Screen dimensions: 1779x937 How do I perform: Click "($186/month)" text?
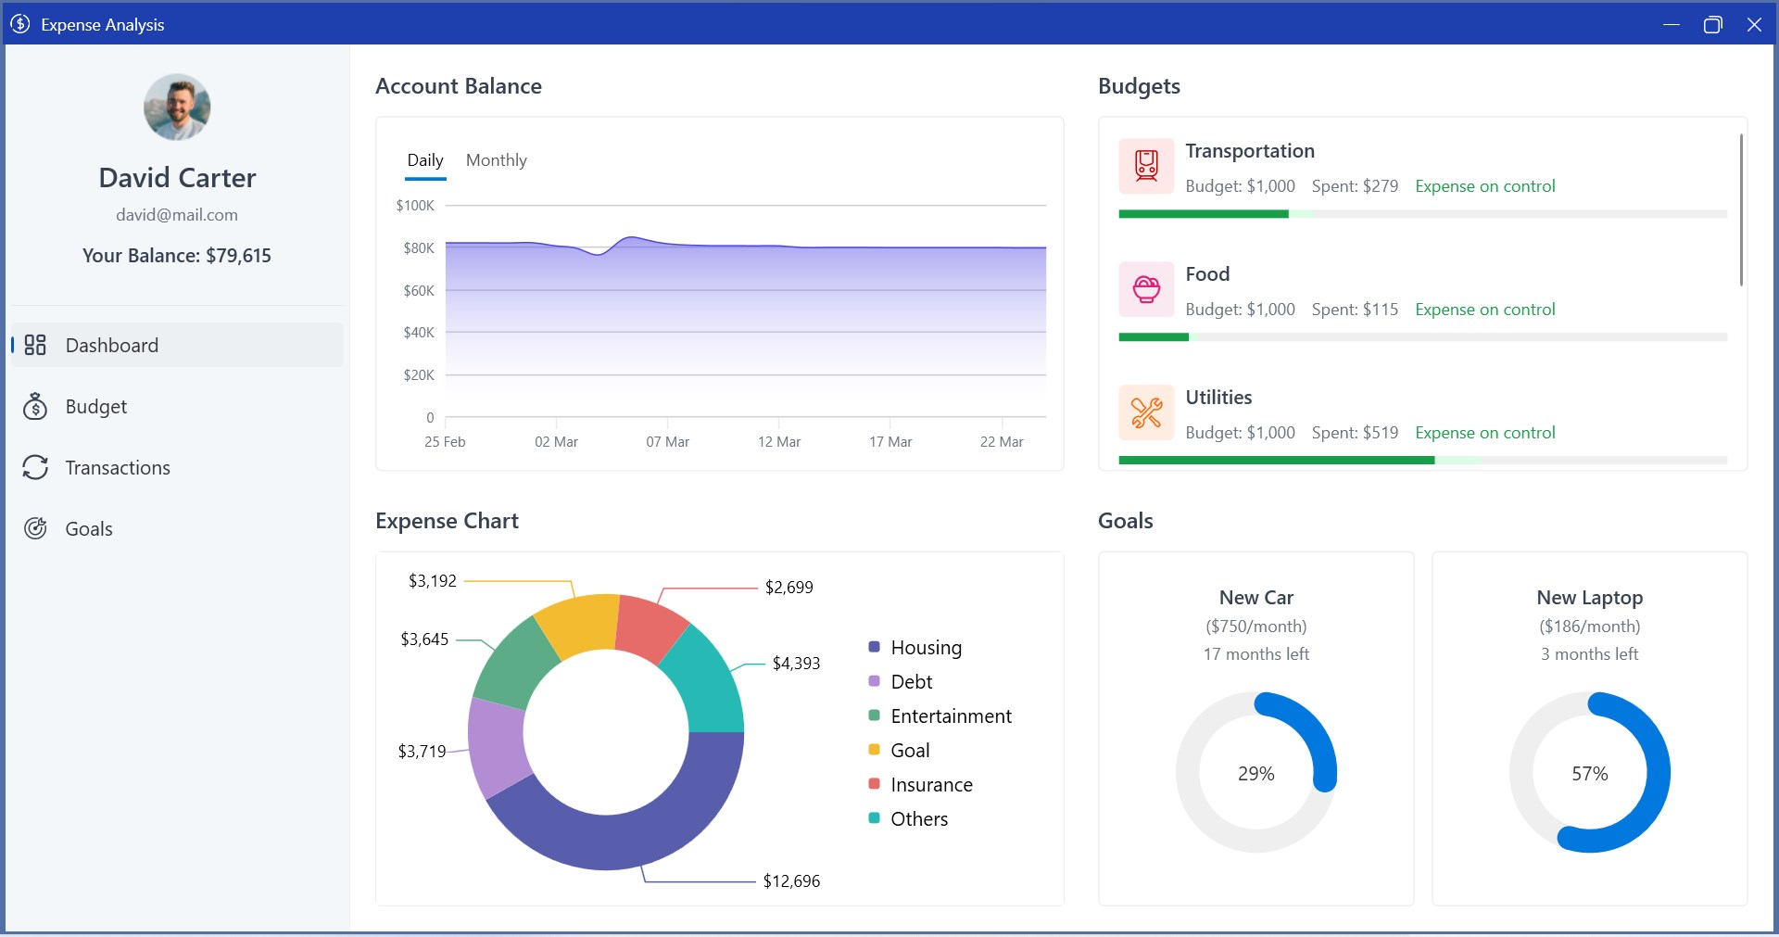click(x=1590, y=627)
